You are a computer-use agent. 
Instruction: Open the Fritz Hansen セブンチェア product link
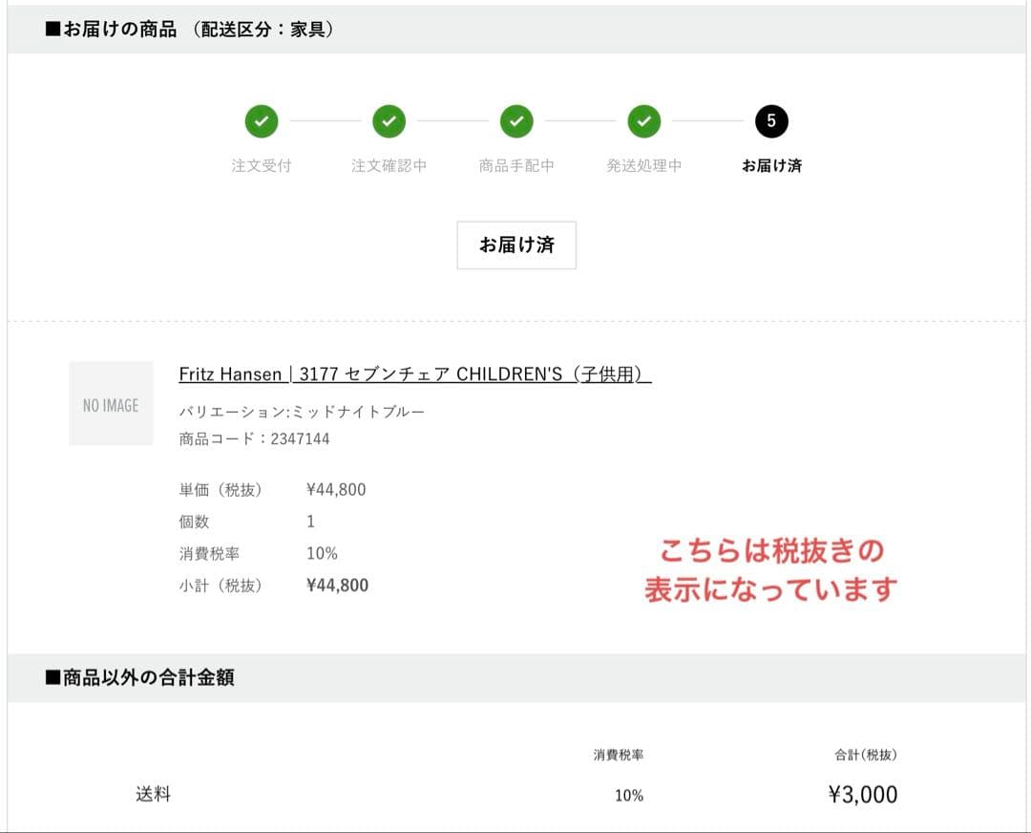414,374
